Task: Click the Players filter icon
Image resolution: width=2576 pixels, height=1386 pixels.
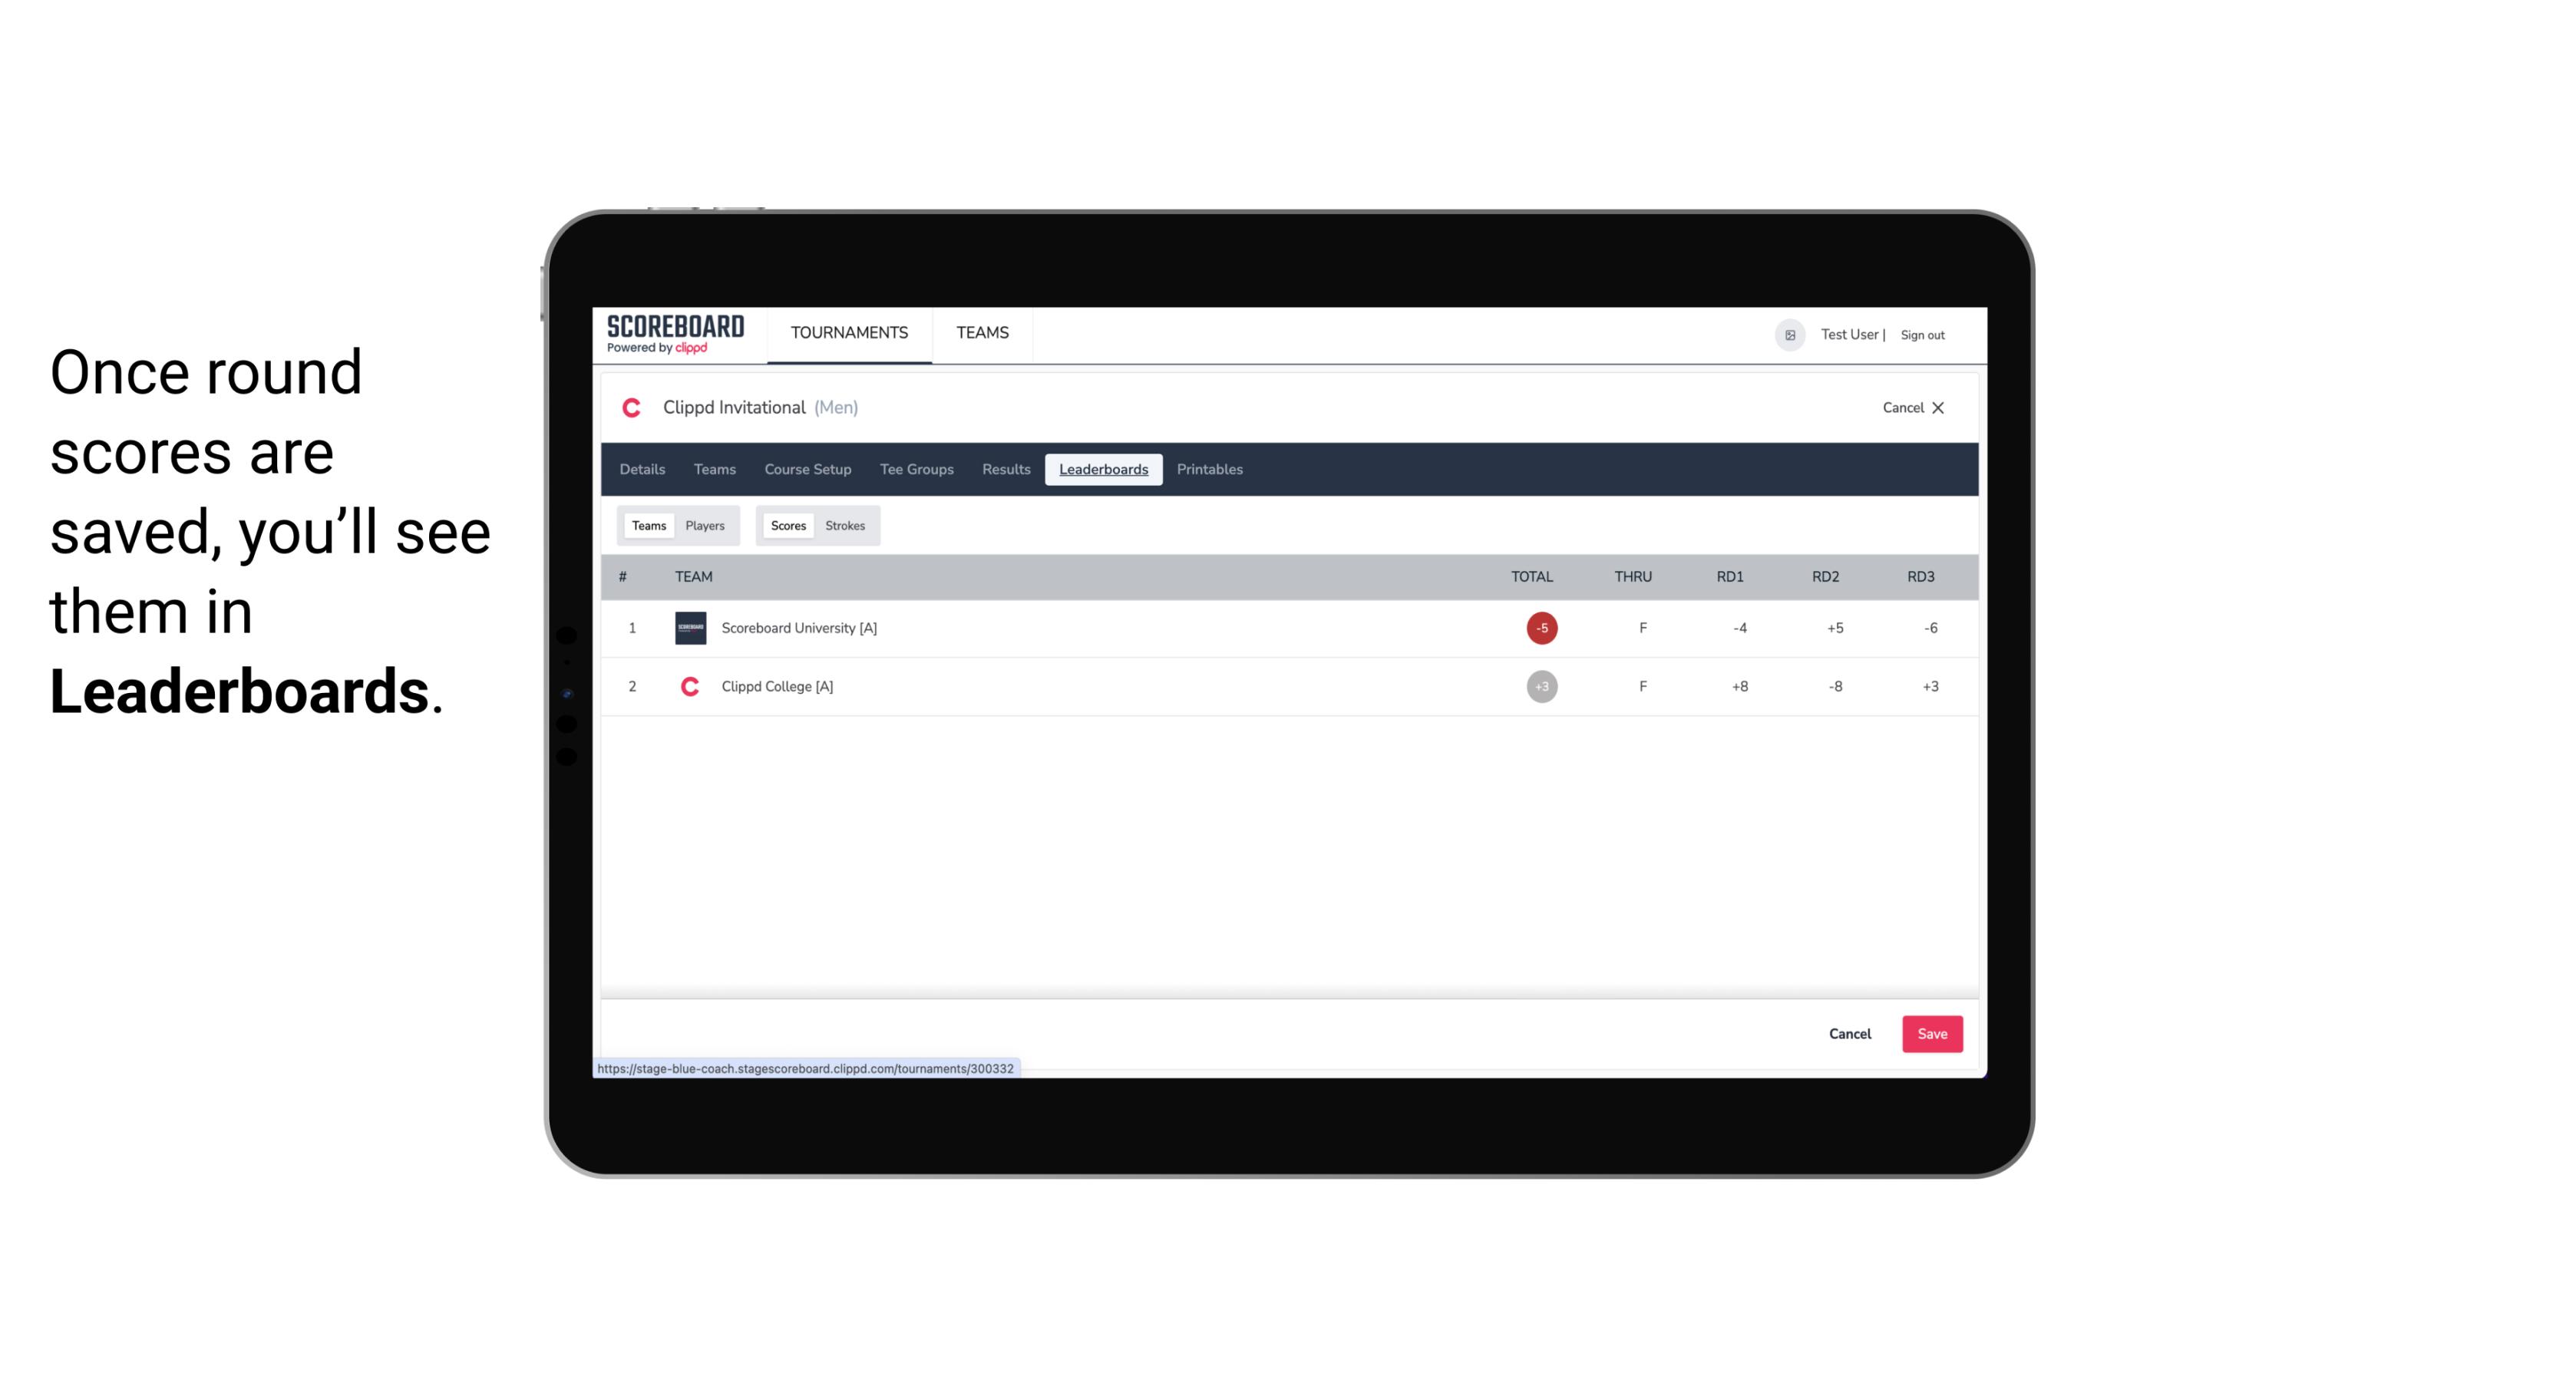Action: (705, 526)
